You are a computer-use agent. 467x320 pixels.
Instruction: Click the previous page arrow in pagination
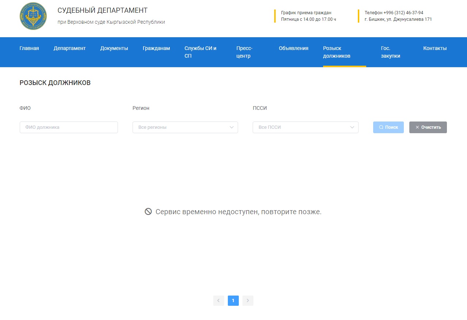pos(218,301)
